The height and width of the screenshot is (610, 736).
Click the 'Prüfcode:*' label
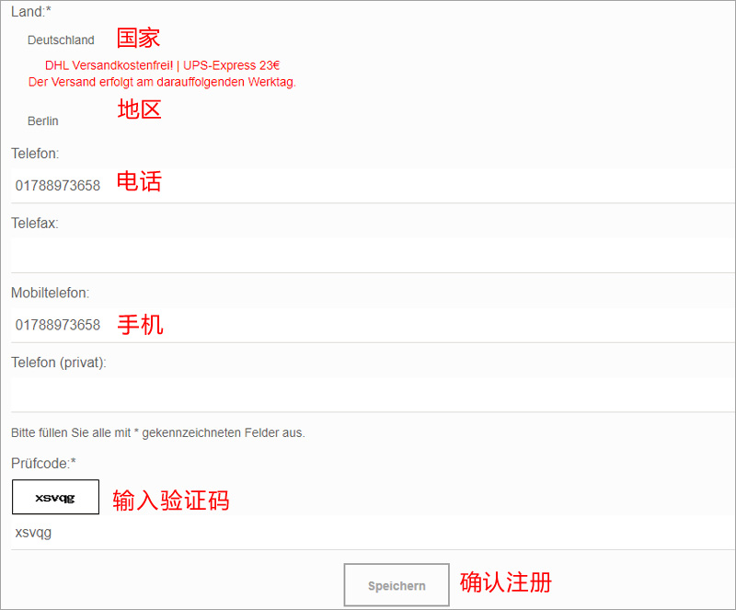pos(43,464)
